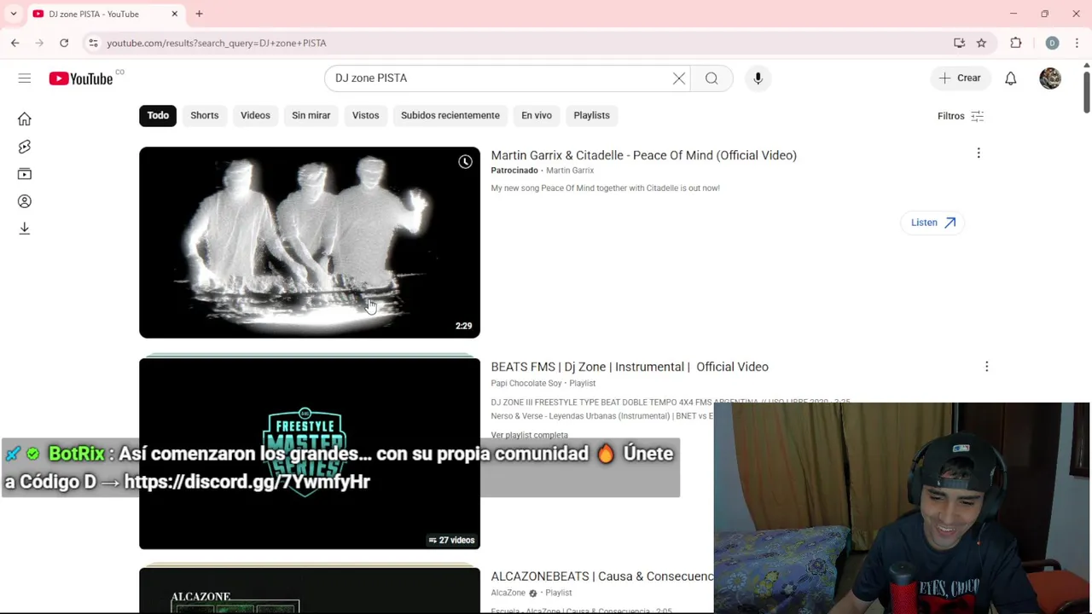Open Shorts from the sidebar icon

25,147
